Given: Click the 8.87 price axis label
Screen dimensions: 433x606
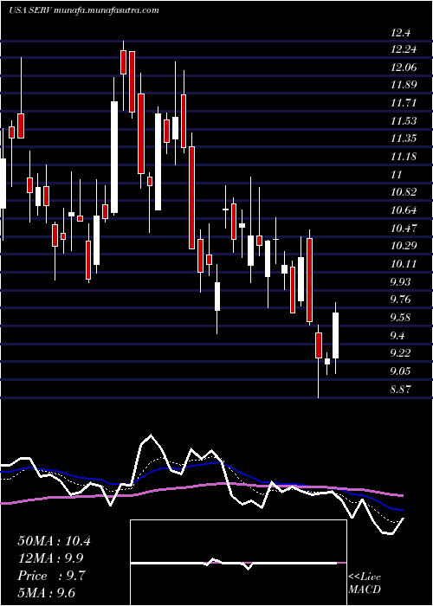Looking at the screenshot, I should (x=402, y=389).
